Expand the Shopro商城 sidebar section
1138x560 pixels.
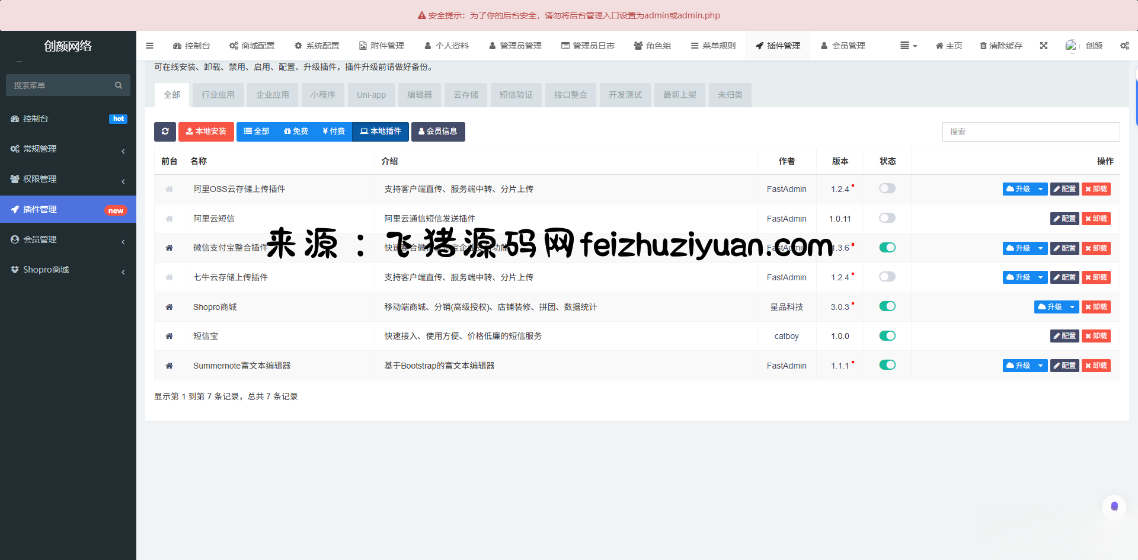click(68, 270)
